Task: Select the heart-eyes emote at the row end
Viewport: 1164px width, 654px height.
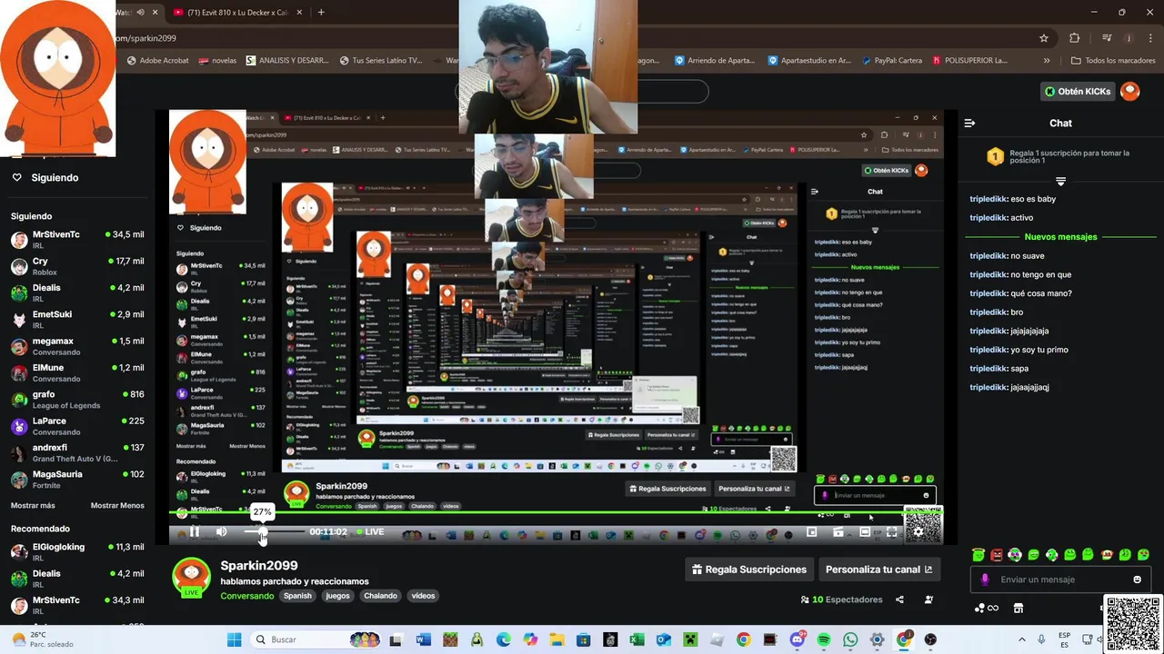Action: pyautogui.click(x=1143, y=554)
